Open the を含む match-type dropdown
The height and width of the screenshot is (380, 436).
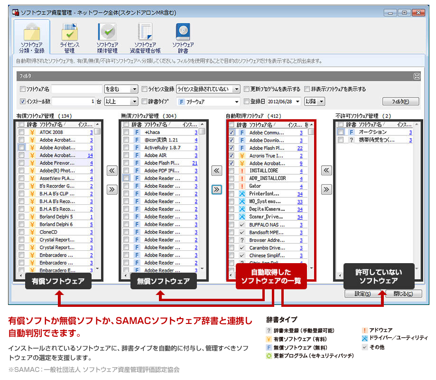pyautogui.click(x=121, y=89)
